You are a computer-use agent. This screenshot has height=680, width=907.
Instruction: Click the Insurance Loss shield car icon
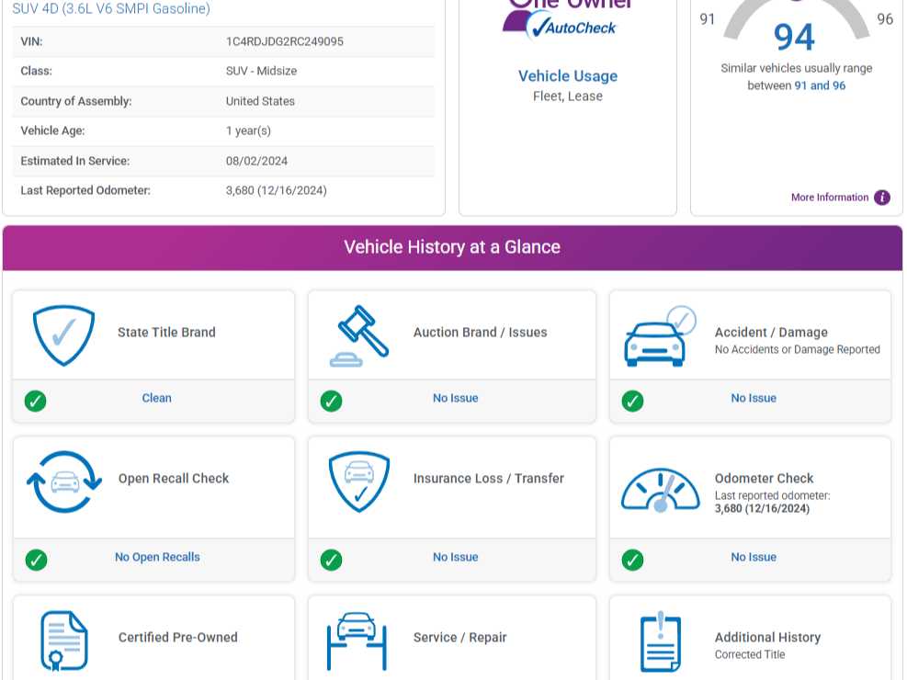359,482
